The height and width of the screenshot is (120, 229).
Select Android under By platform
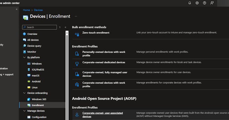coord(36,82)
